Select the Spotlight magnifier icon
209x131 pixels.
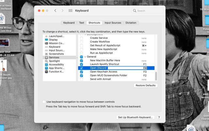pyautogui.click(x=46, y=61)
